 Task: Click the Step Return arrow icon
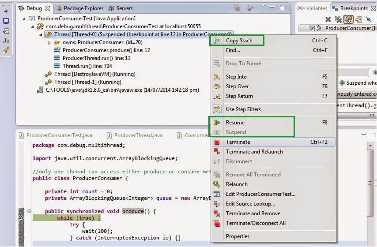click(217, 96)
